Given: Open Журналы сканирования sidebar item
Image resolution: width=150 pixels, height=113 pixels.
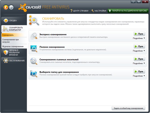Looking at the screenshot, I should (x=14, y=46).
